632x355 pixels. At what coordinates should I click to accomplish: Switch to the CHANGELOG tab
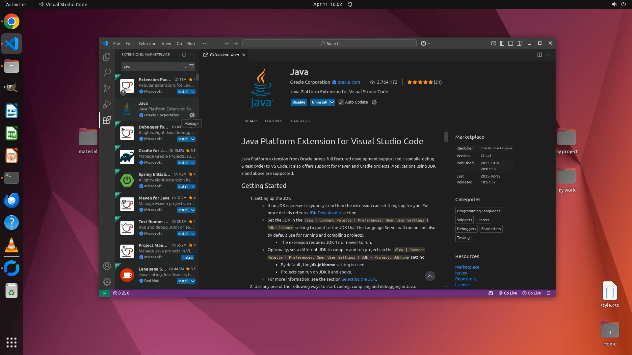(299, 121)
